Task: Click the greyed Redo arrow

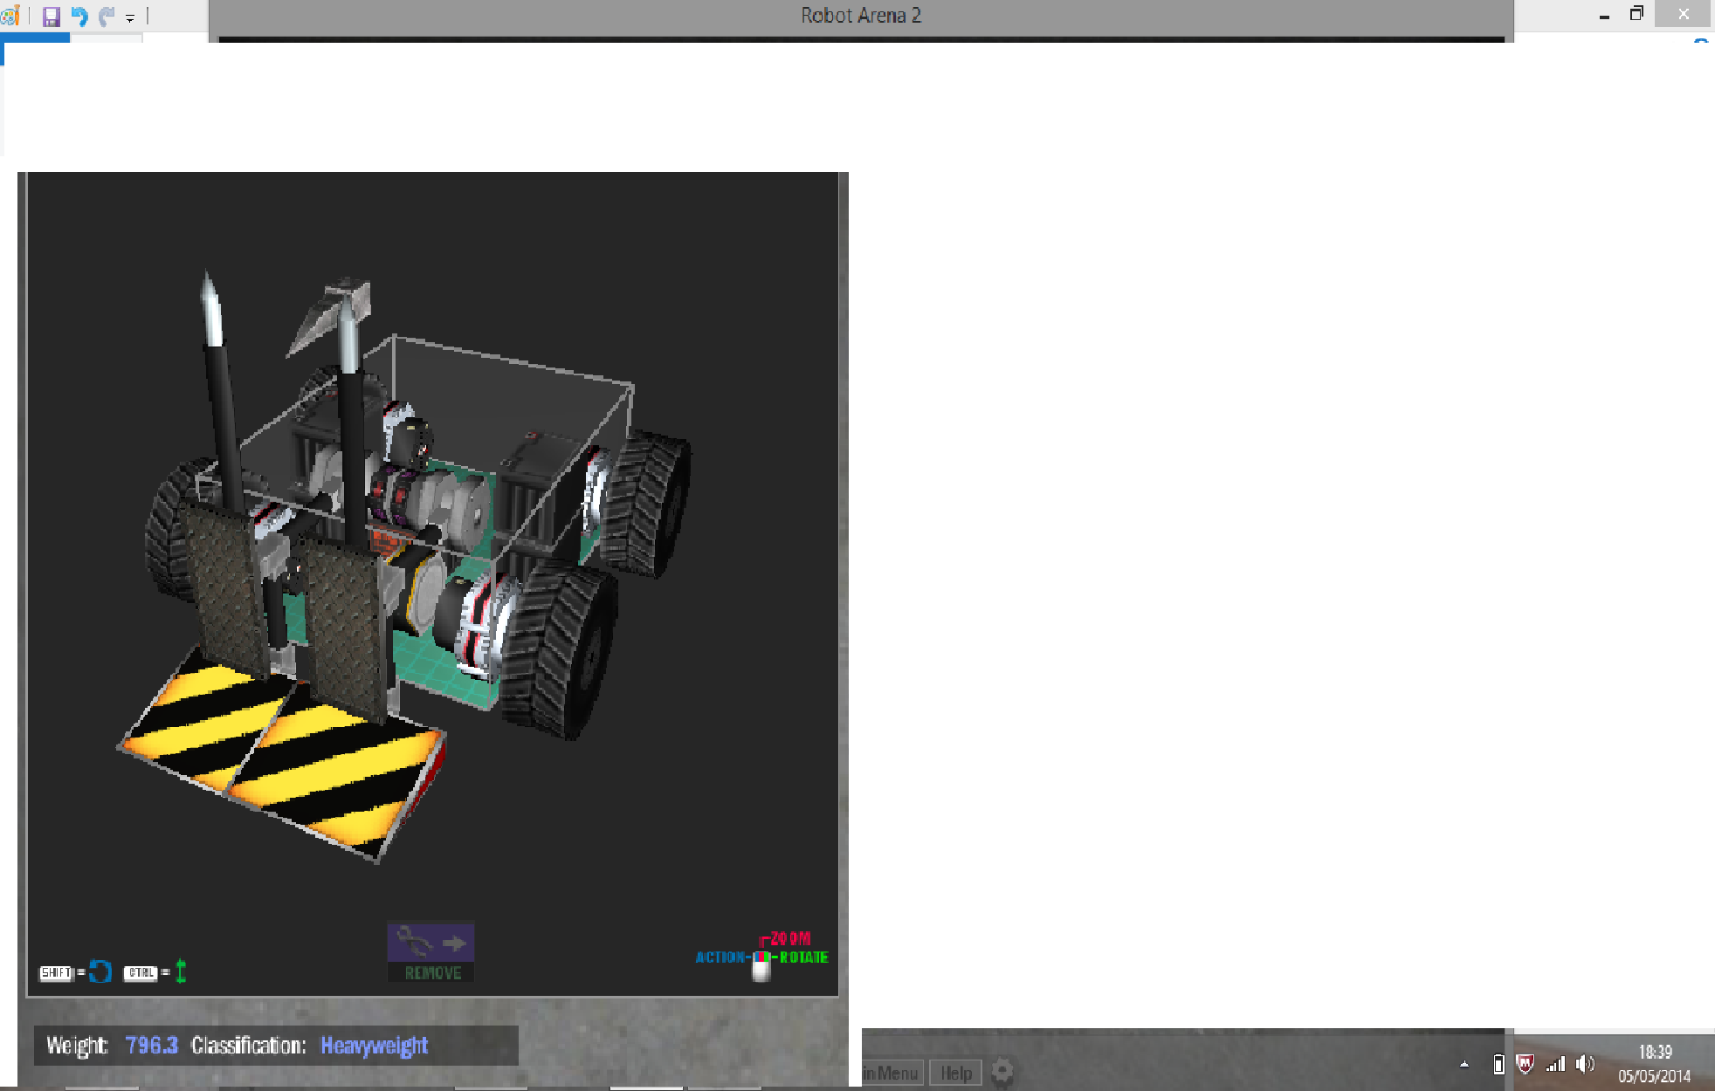Action: click(107, 16)
